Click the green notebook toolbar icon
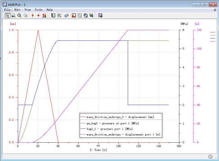 (x=53, y=15)
